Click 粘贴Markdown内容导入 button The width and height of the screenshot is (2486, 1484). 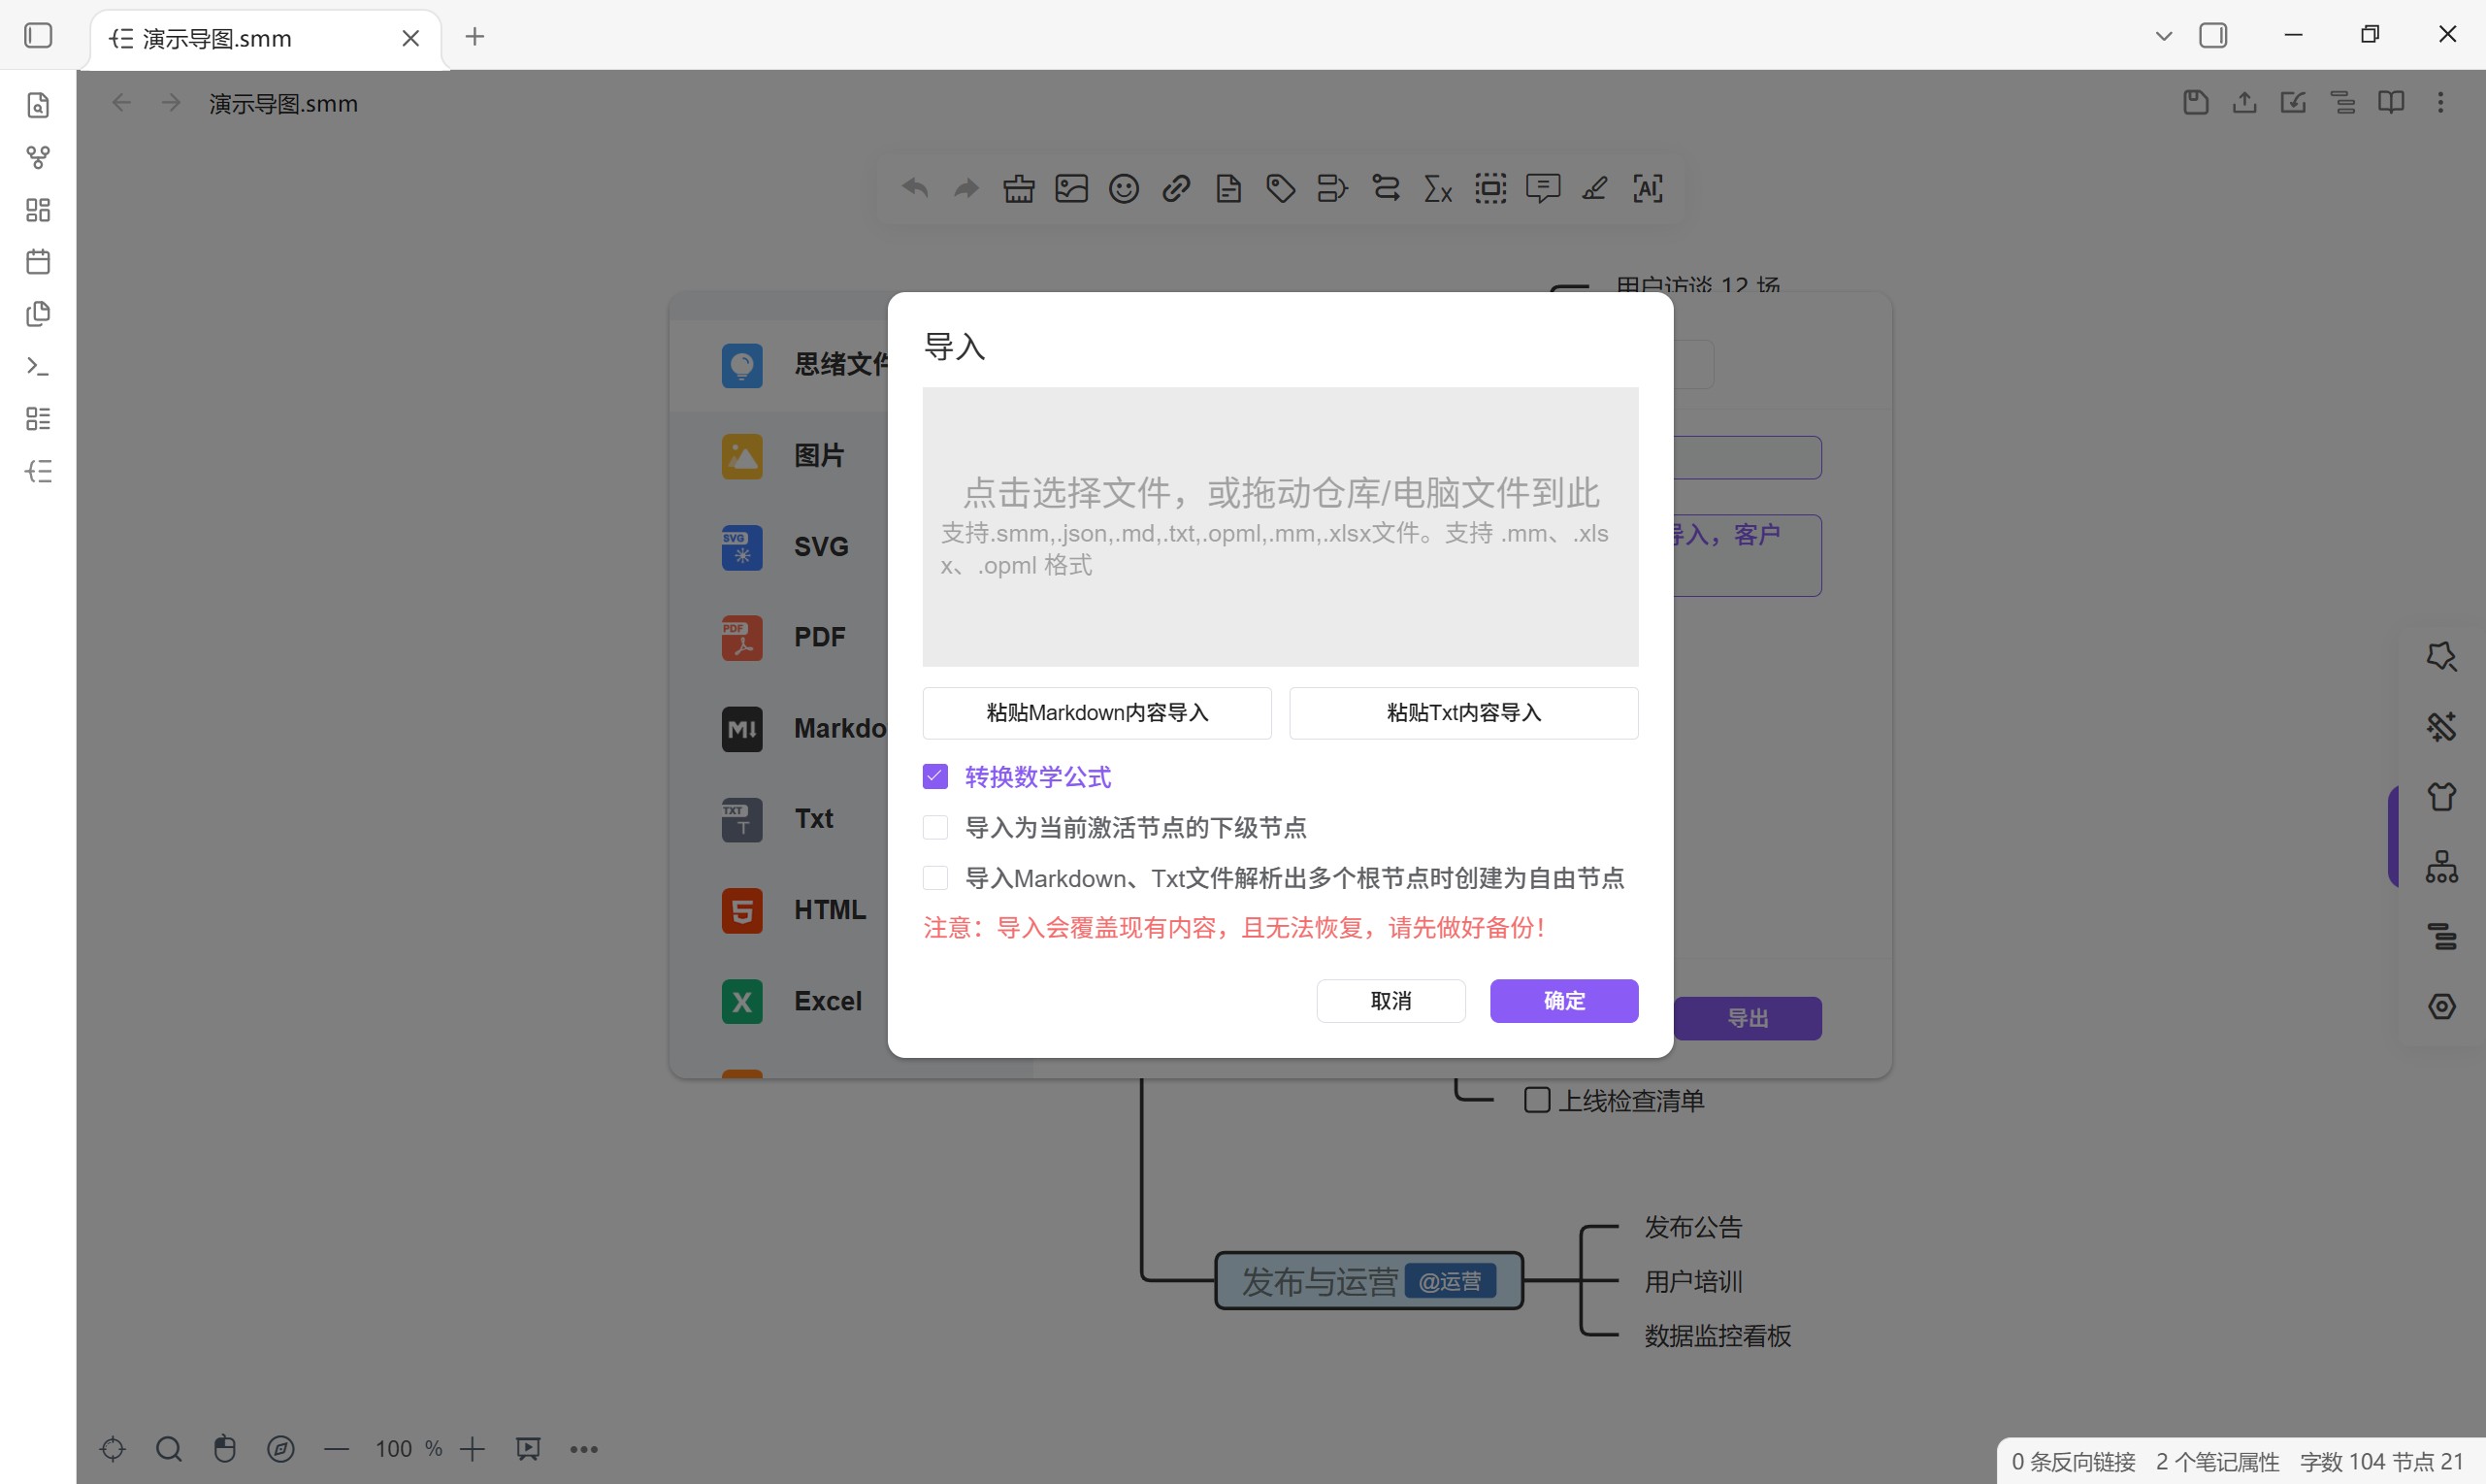point(1096,713)
